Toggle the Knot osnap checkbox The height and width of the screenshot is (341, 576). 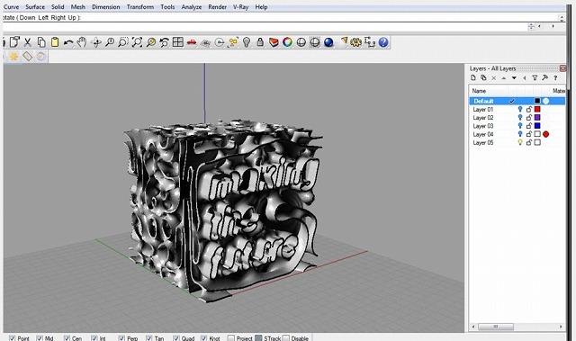point(204,338)
